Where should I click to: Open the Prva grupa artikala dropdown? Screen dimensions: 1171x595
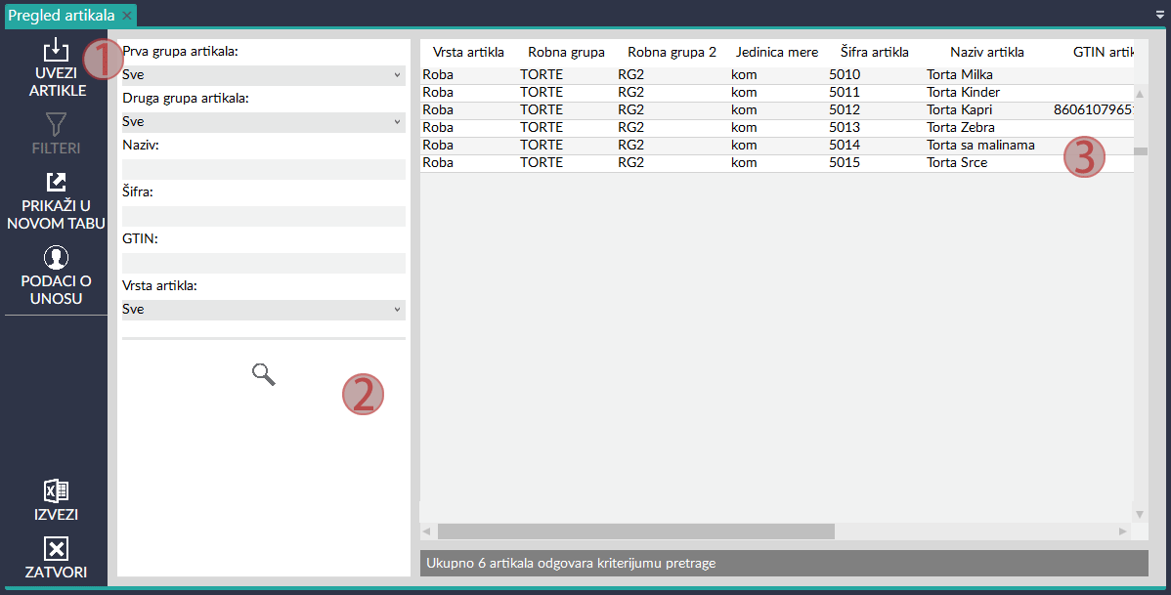264,74
